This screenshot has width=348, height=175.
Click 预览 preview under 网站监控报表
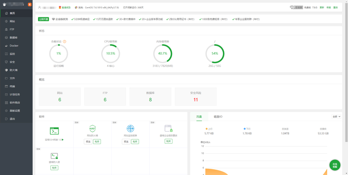click(126, 142)
